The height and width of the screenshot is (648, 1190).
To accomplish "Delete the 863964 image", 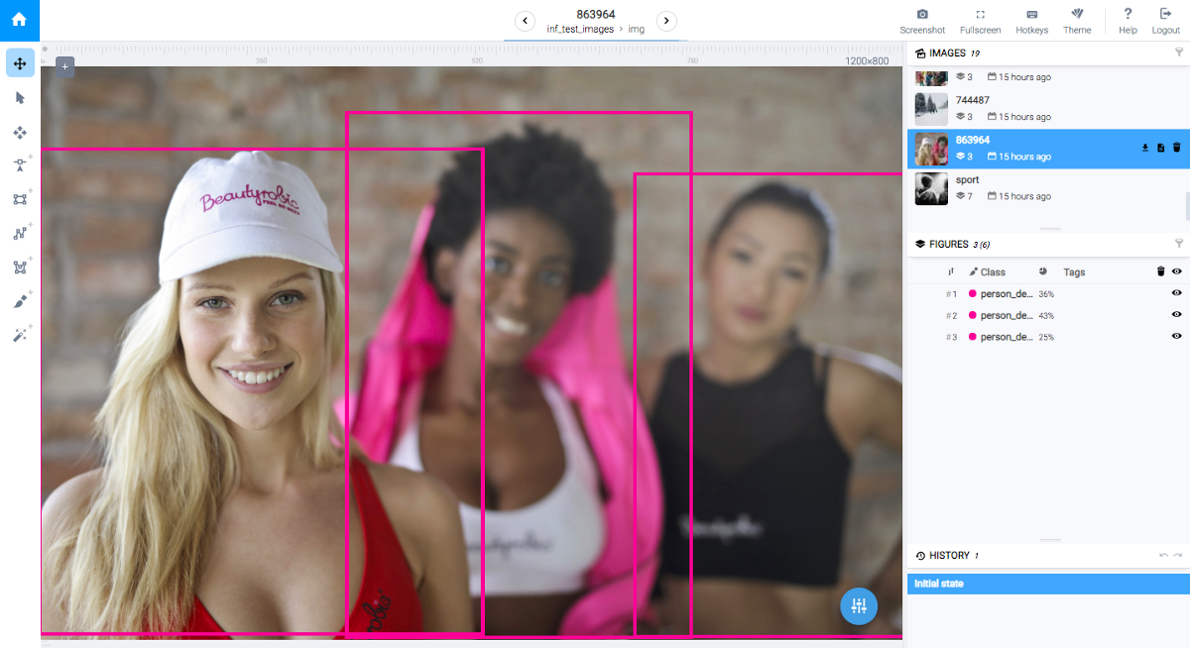I will click(1176, 148).
